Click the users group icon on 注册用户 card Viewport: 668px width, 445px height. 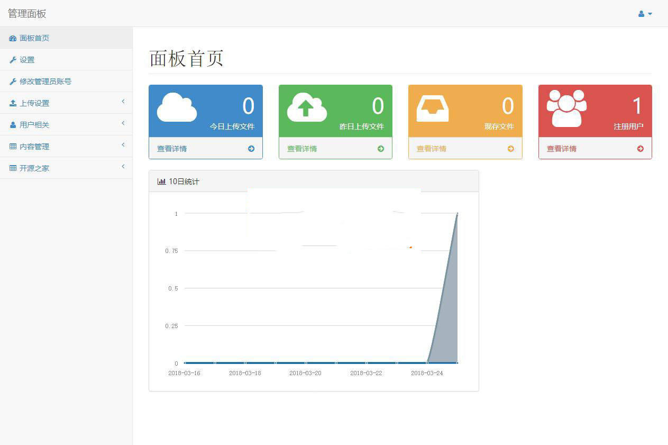click(x=566, y=108)
